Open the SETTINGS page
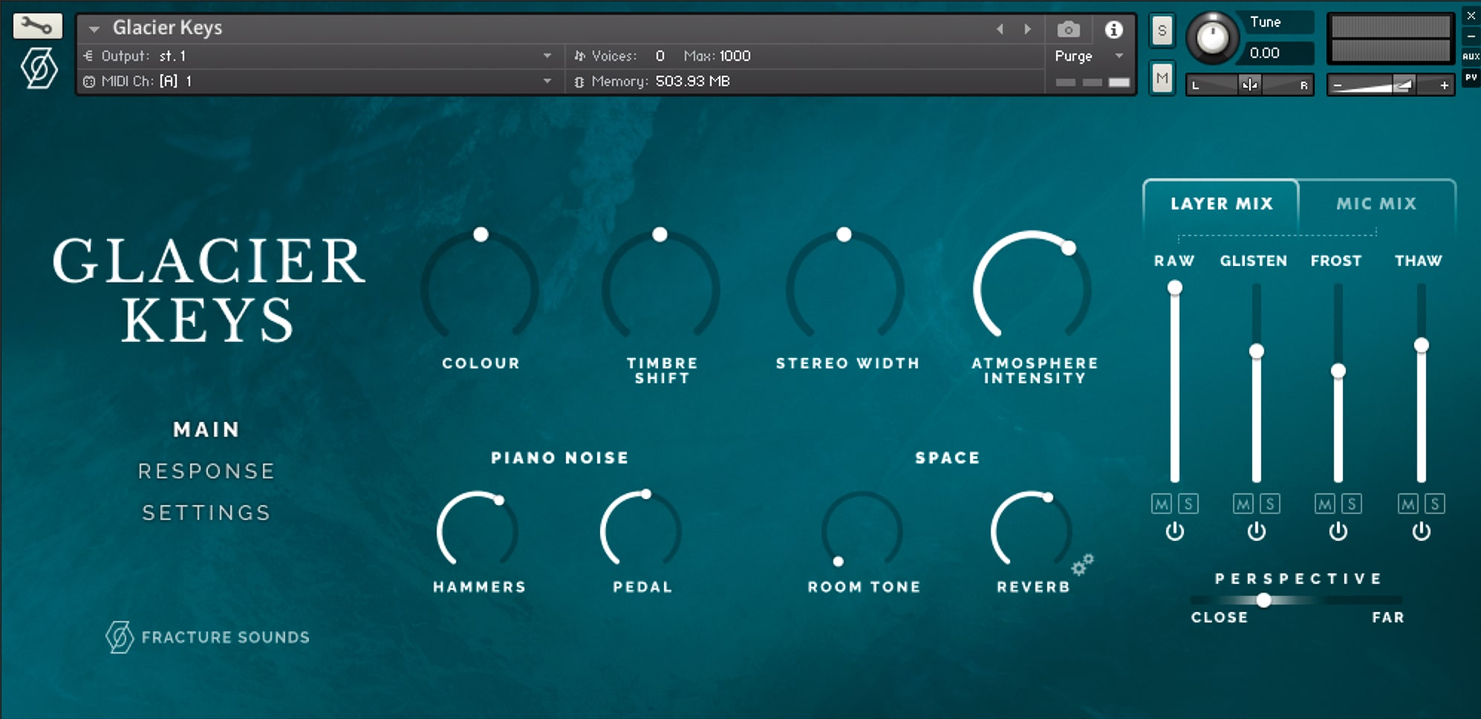1481x719 pixels. pyautogui.click(x=206, y=513)
